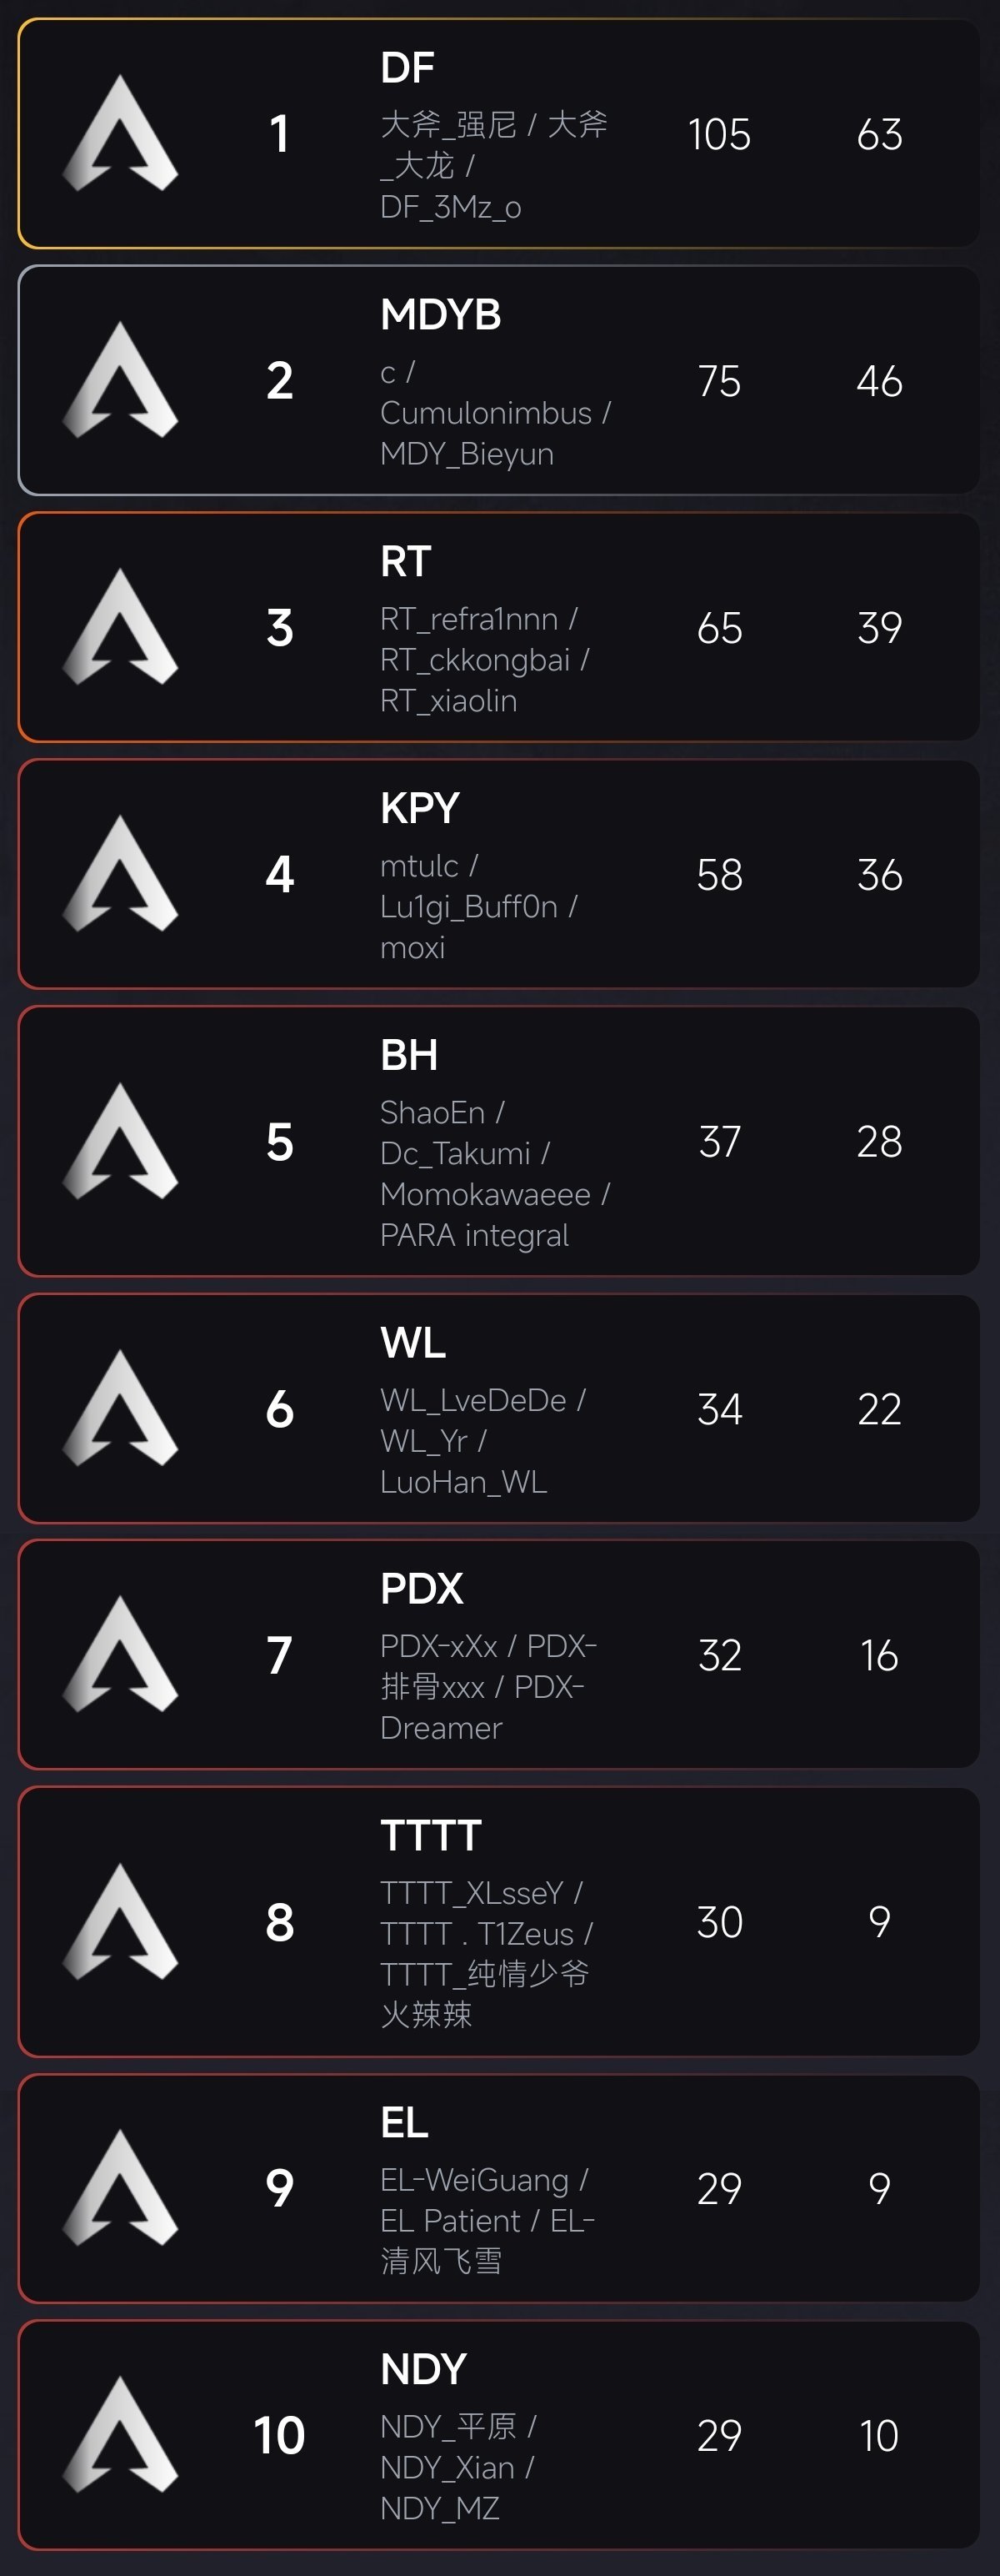Open the MDYB team name heading

click(441, 315)
